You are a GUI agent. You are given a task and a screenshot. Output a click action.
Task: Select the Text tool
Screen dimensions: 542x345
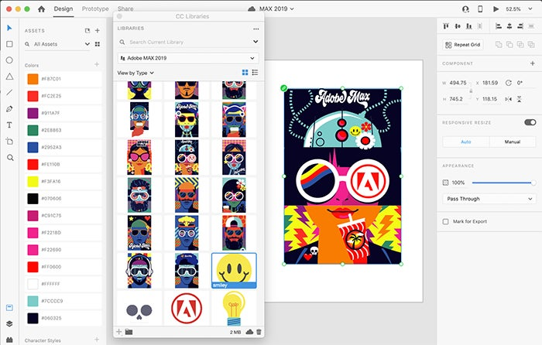point(9,125)
